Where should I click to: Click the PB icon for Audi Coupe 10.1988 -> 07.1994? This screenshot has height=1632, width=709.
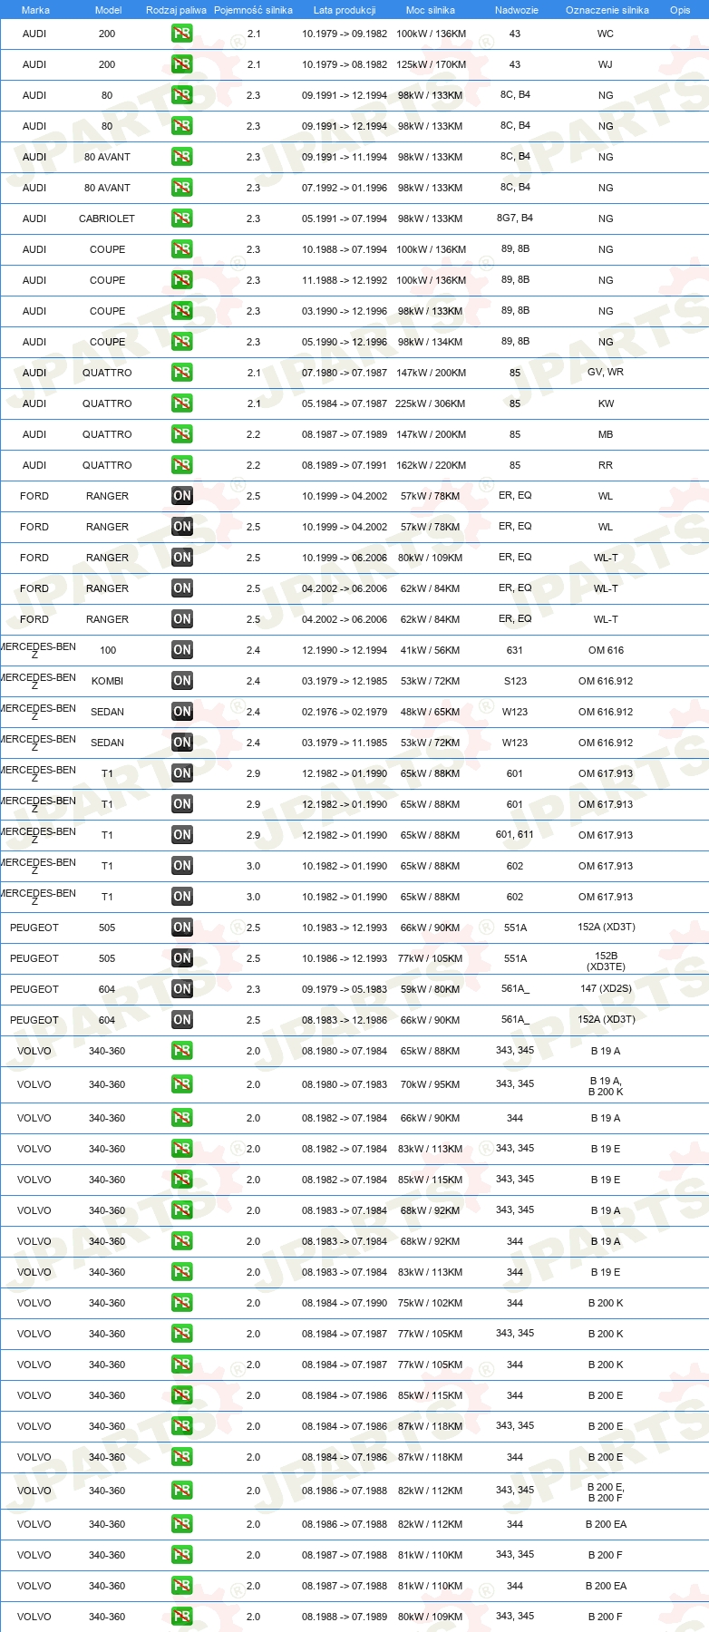[x=182, y=249]
